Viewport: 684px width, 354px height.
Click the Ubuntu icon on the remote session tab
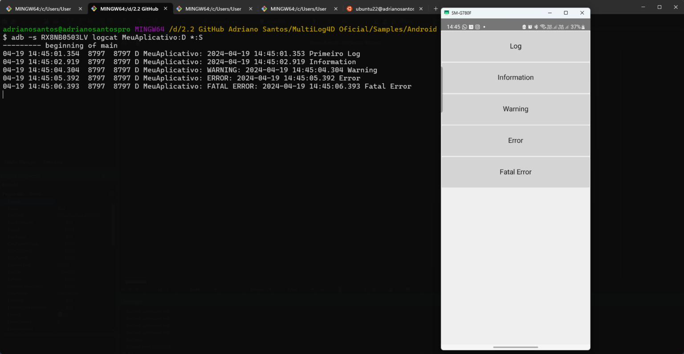click(x=349, y=8)
